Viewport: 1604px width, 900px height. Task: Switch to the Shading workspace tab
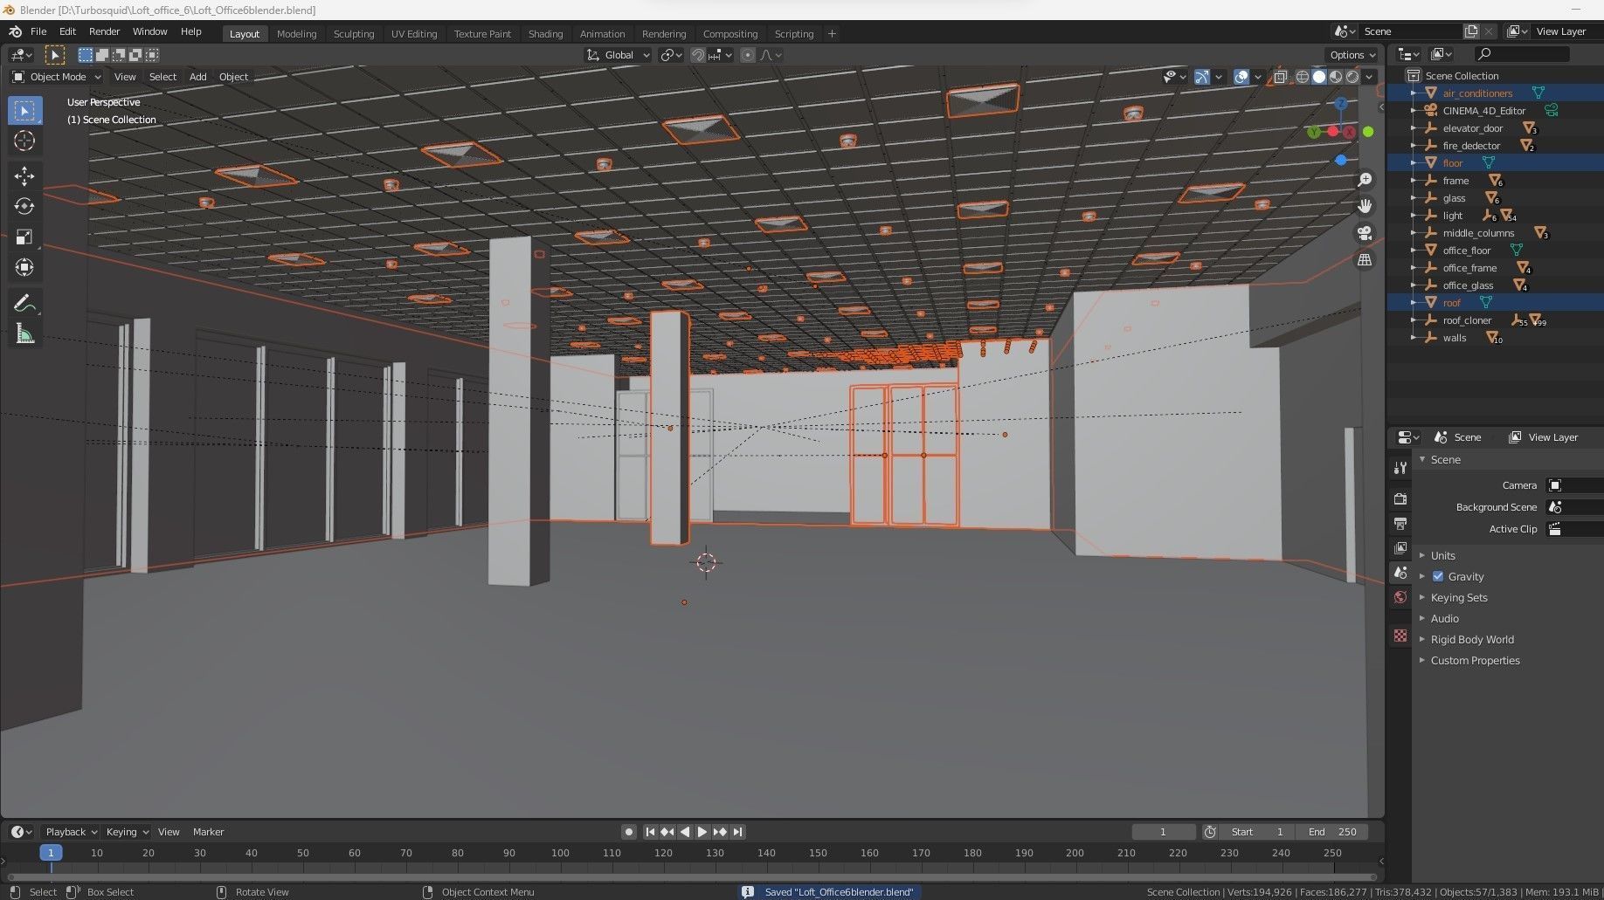point(545,34)
